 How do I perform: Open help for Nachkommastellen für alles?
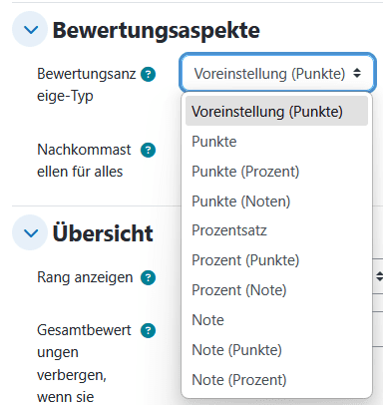click(x=148, y=150)
